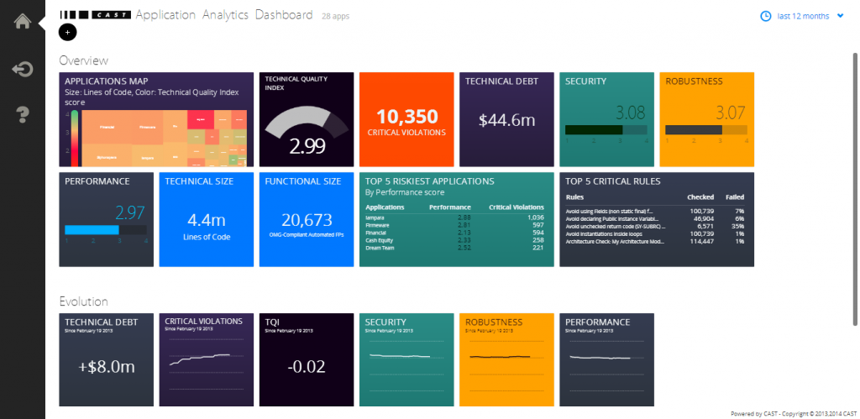Click the CAST logo in header

point(95,15)
